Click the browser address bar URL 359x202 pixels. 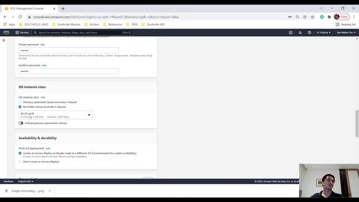pyautogui.click(x=106, y=17)
